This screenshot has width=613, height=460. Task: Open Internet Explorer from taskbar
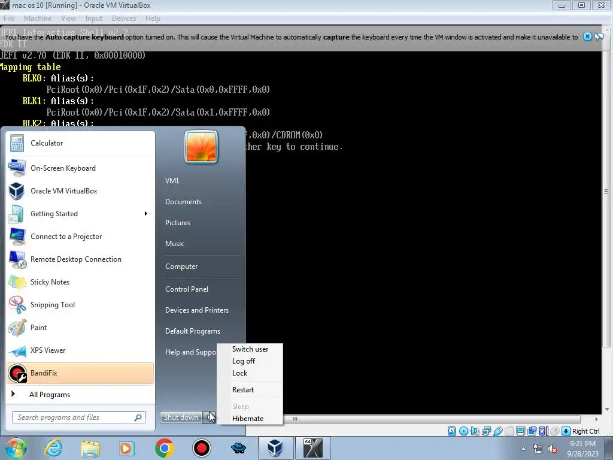[x=53, y=448]
